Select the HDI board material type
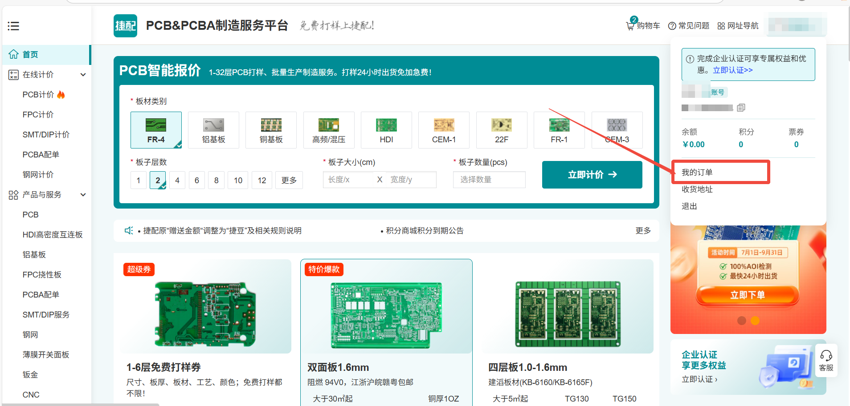Screen dimensions: 850x406 [x=386, y=130]
